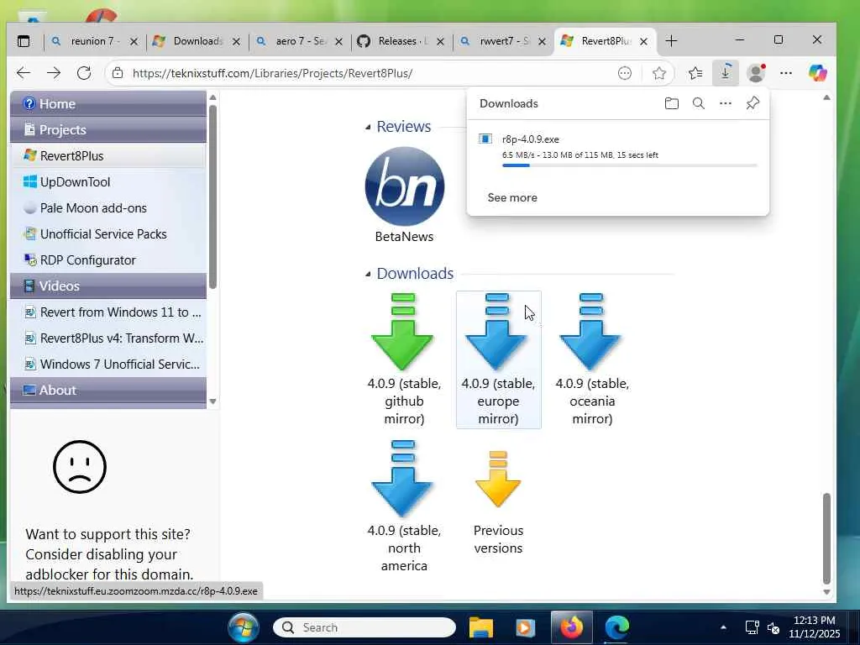Add page to favorites star icon

coord(659,73)
